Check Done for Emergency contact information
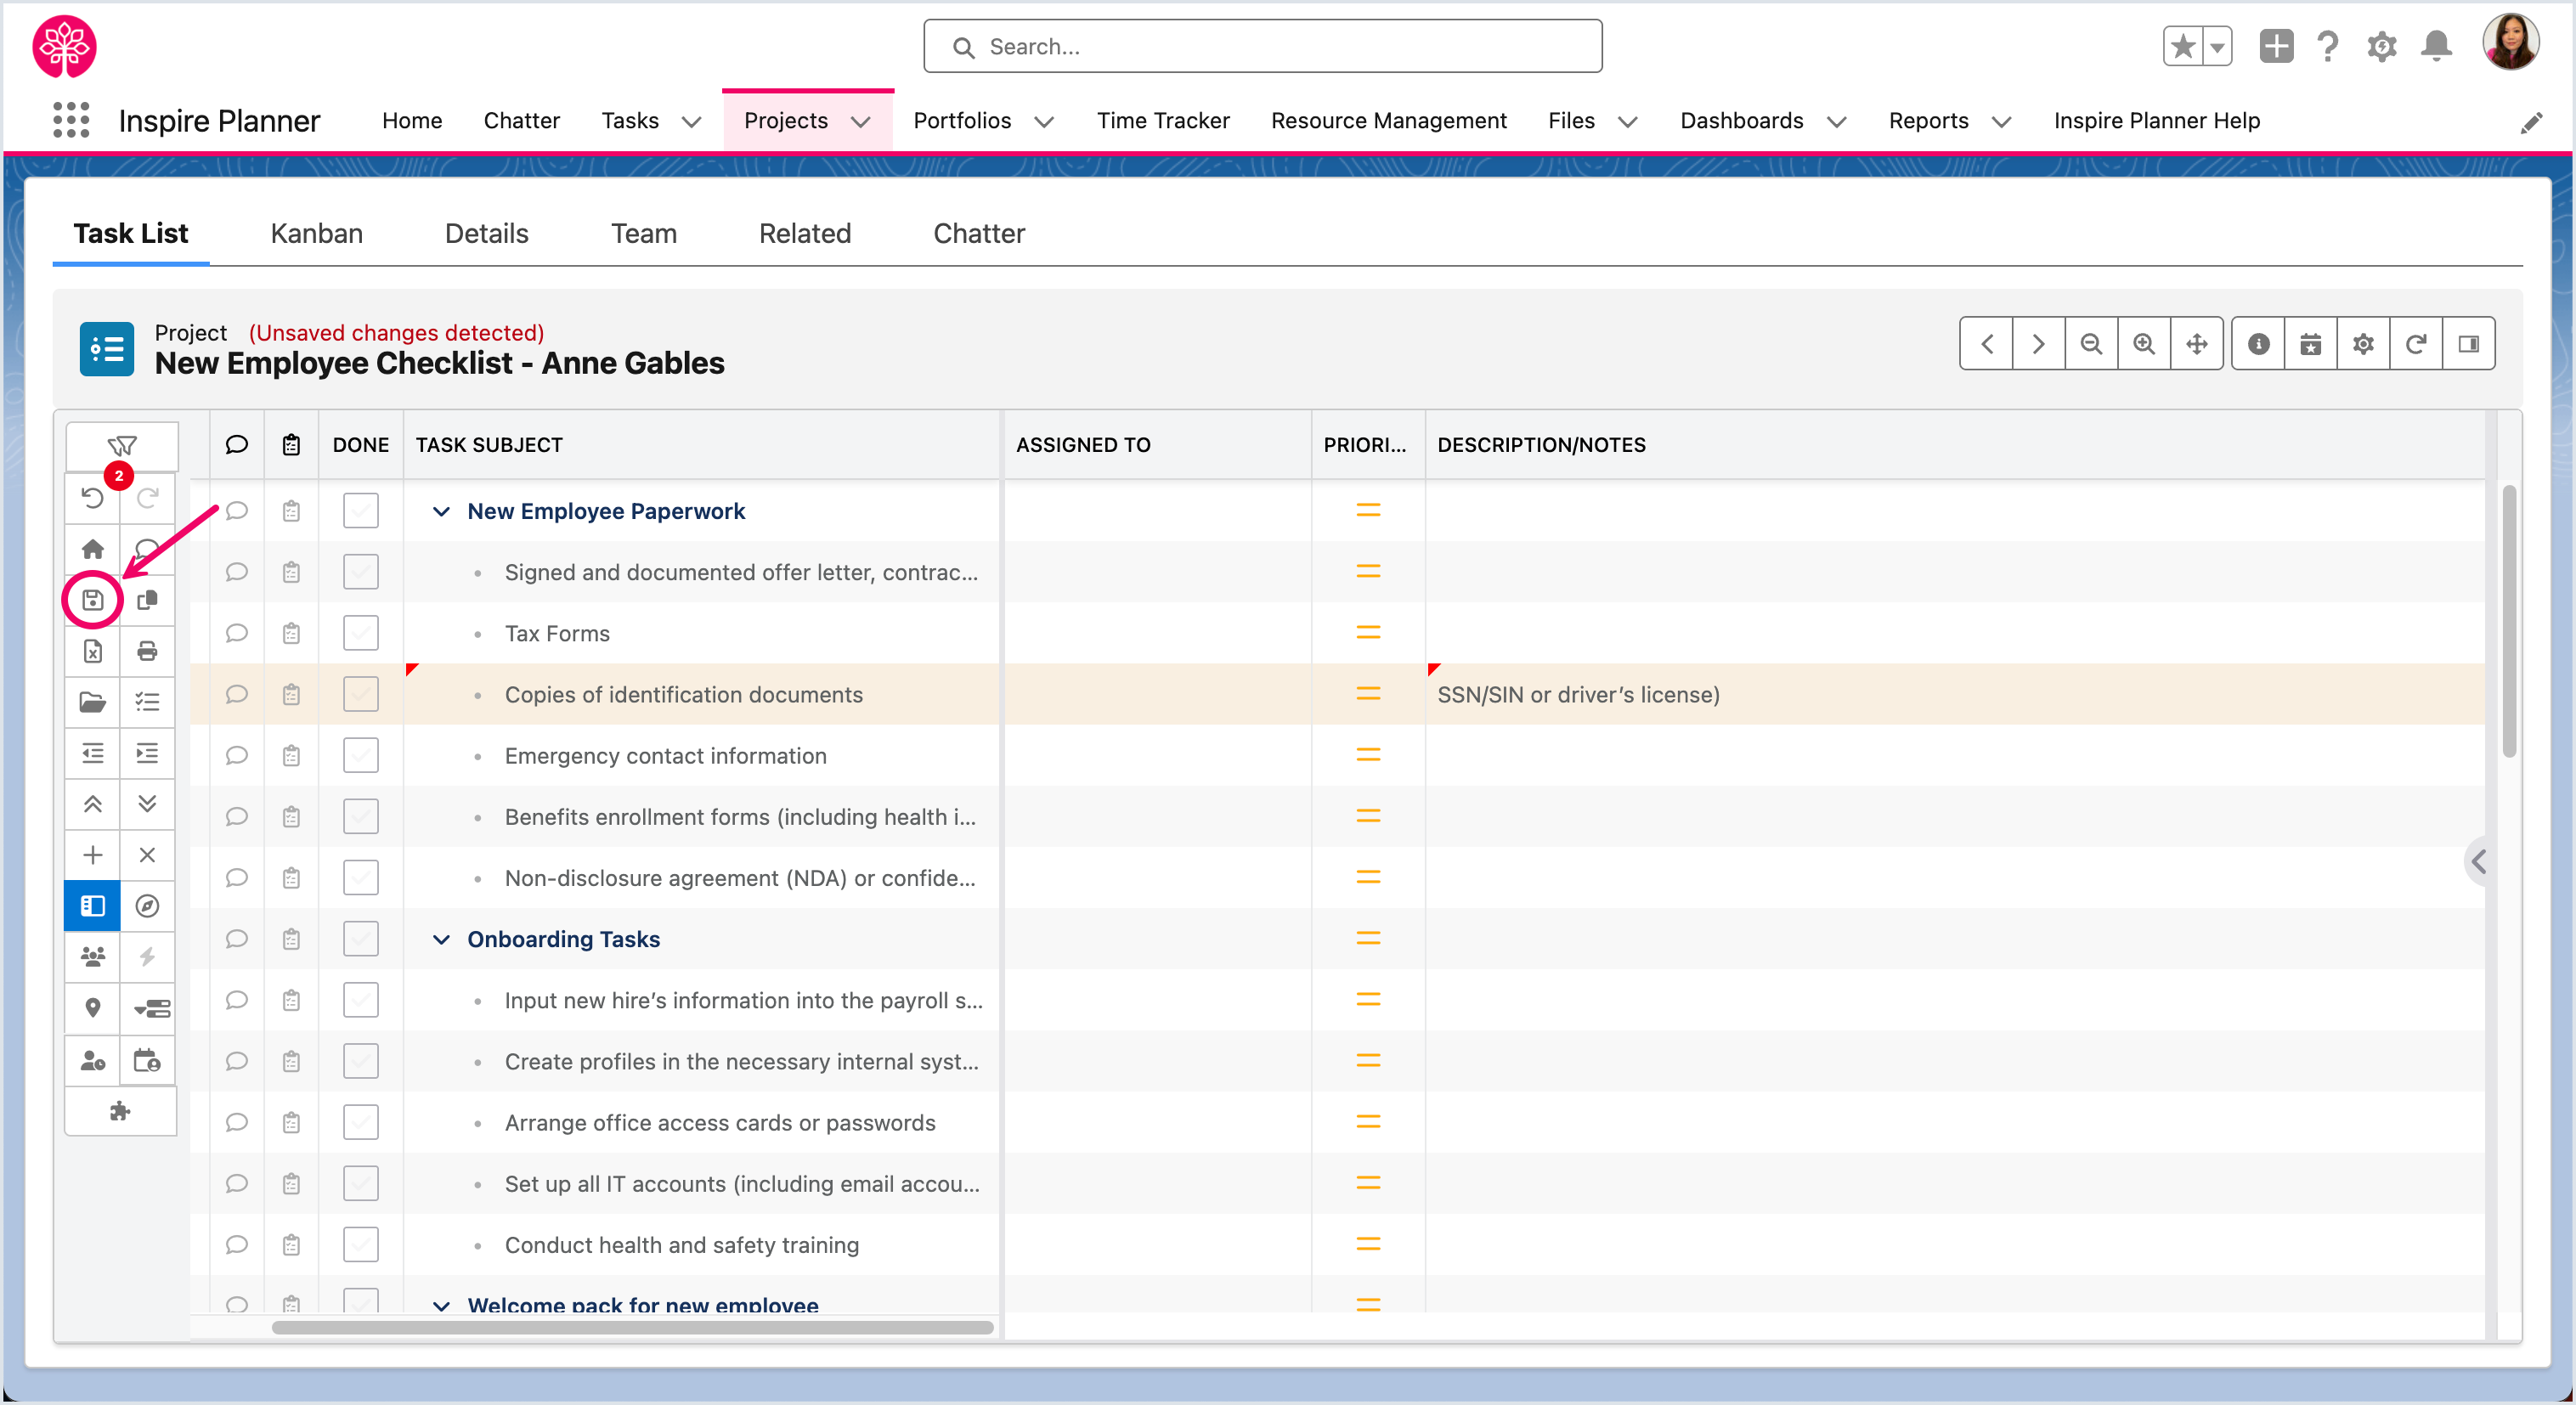Screen dimensions: 2576x1405 coord(360,755)
